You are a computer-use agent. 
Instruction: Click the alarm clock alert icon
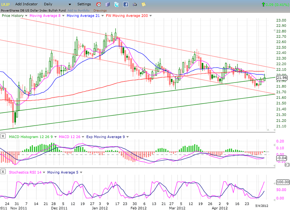click(x=99, y=4)
